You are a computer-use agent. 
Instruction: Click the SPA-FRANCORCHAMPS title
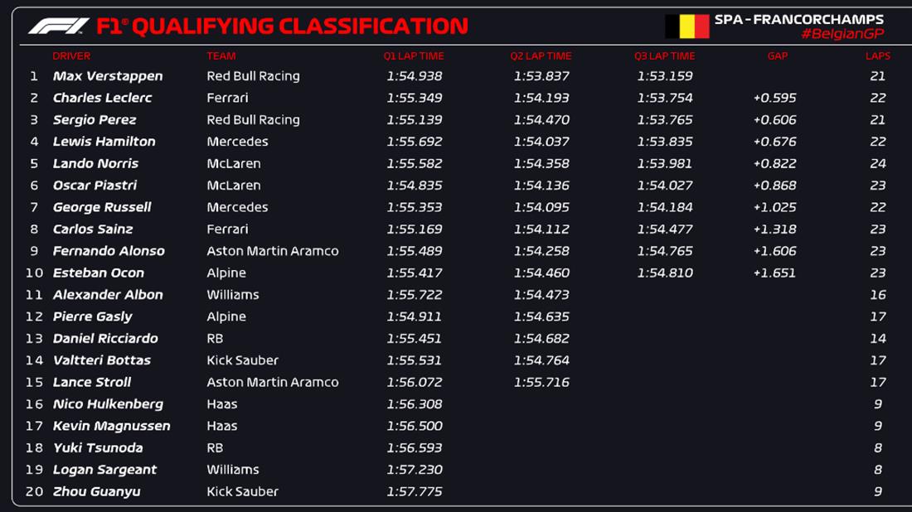[799, 19]
